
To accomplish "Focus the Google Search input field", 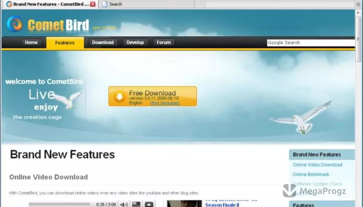I will coord(311,43).
